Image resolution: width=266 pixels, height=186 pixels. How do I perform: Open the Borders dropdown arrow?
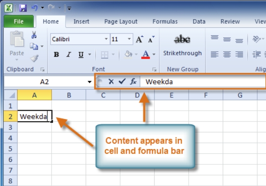113,55
